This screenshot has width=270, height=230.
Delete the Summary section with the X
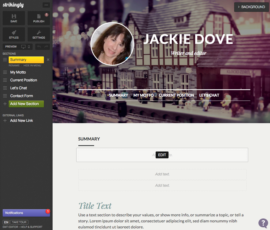point(48,60)
